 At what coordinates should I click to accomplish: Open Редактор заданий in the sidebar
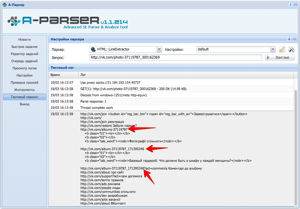25,54
